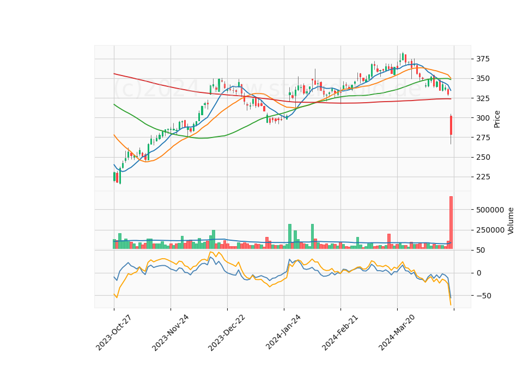Click the 0 oscillator axis value
523x375 pixels.
point(479,273)
